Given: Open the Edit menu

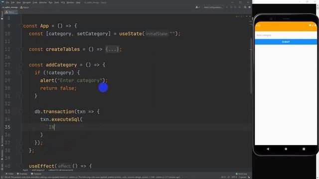Looking at the screenshot, I should (x=12, y=2).
